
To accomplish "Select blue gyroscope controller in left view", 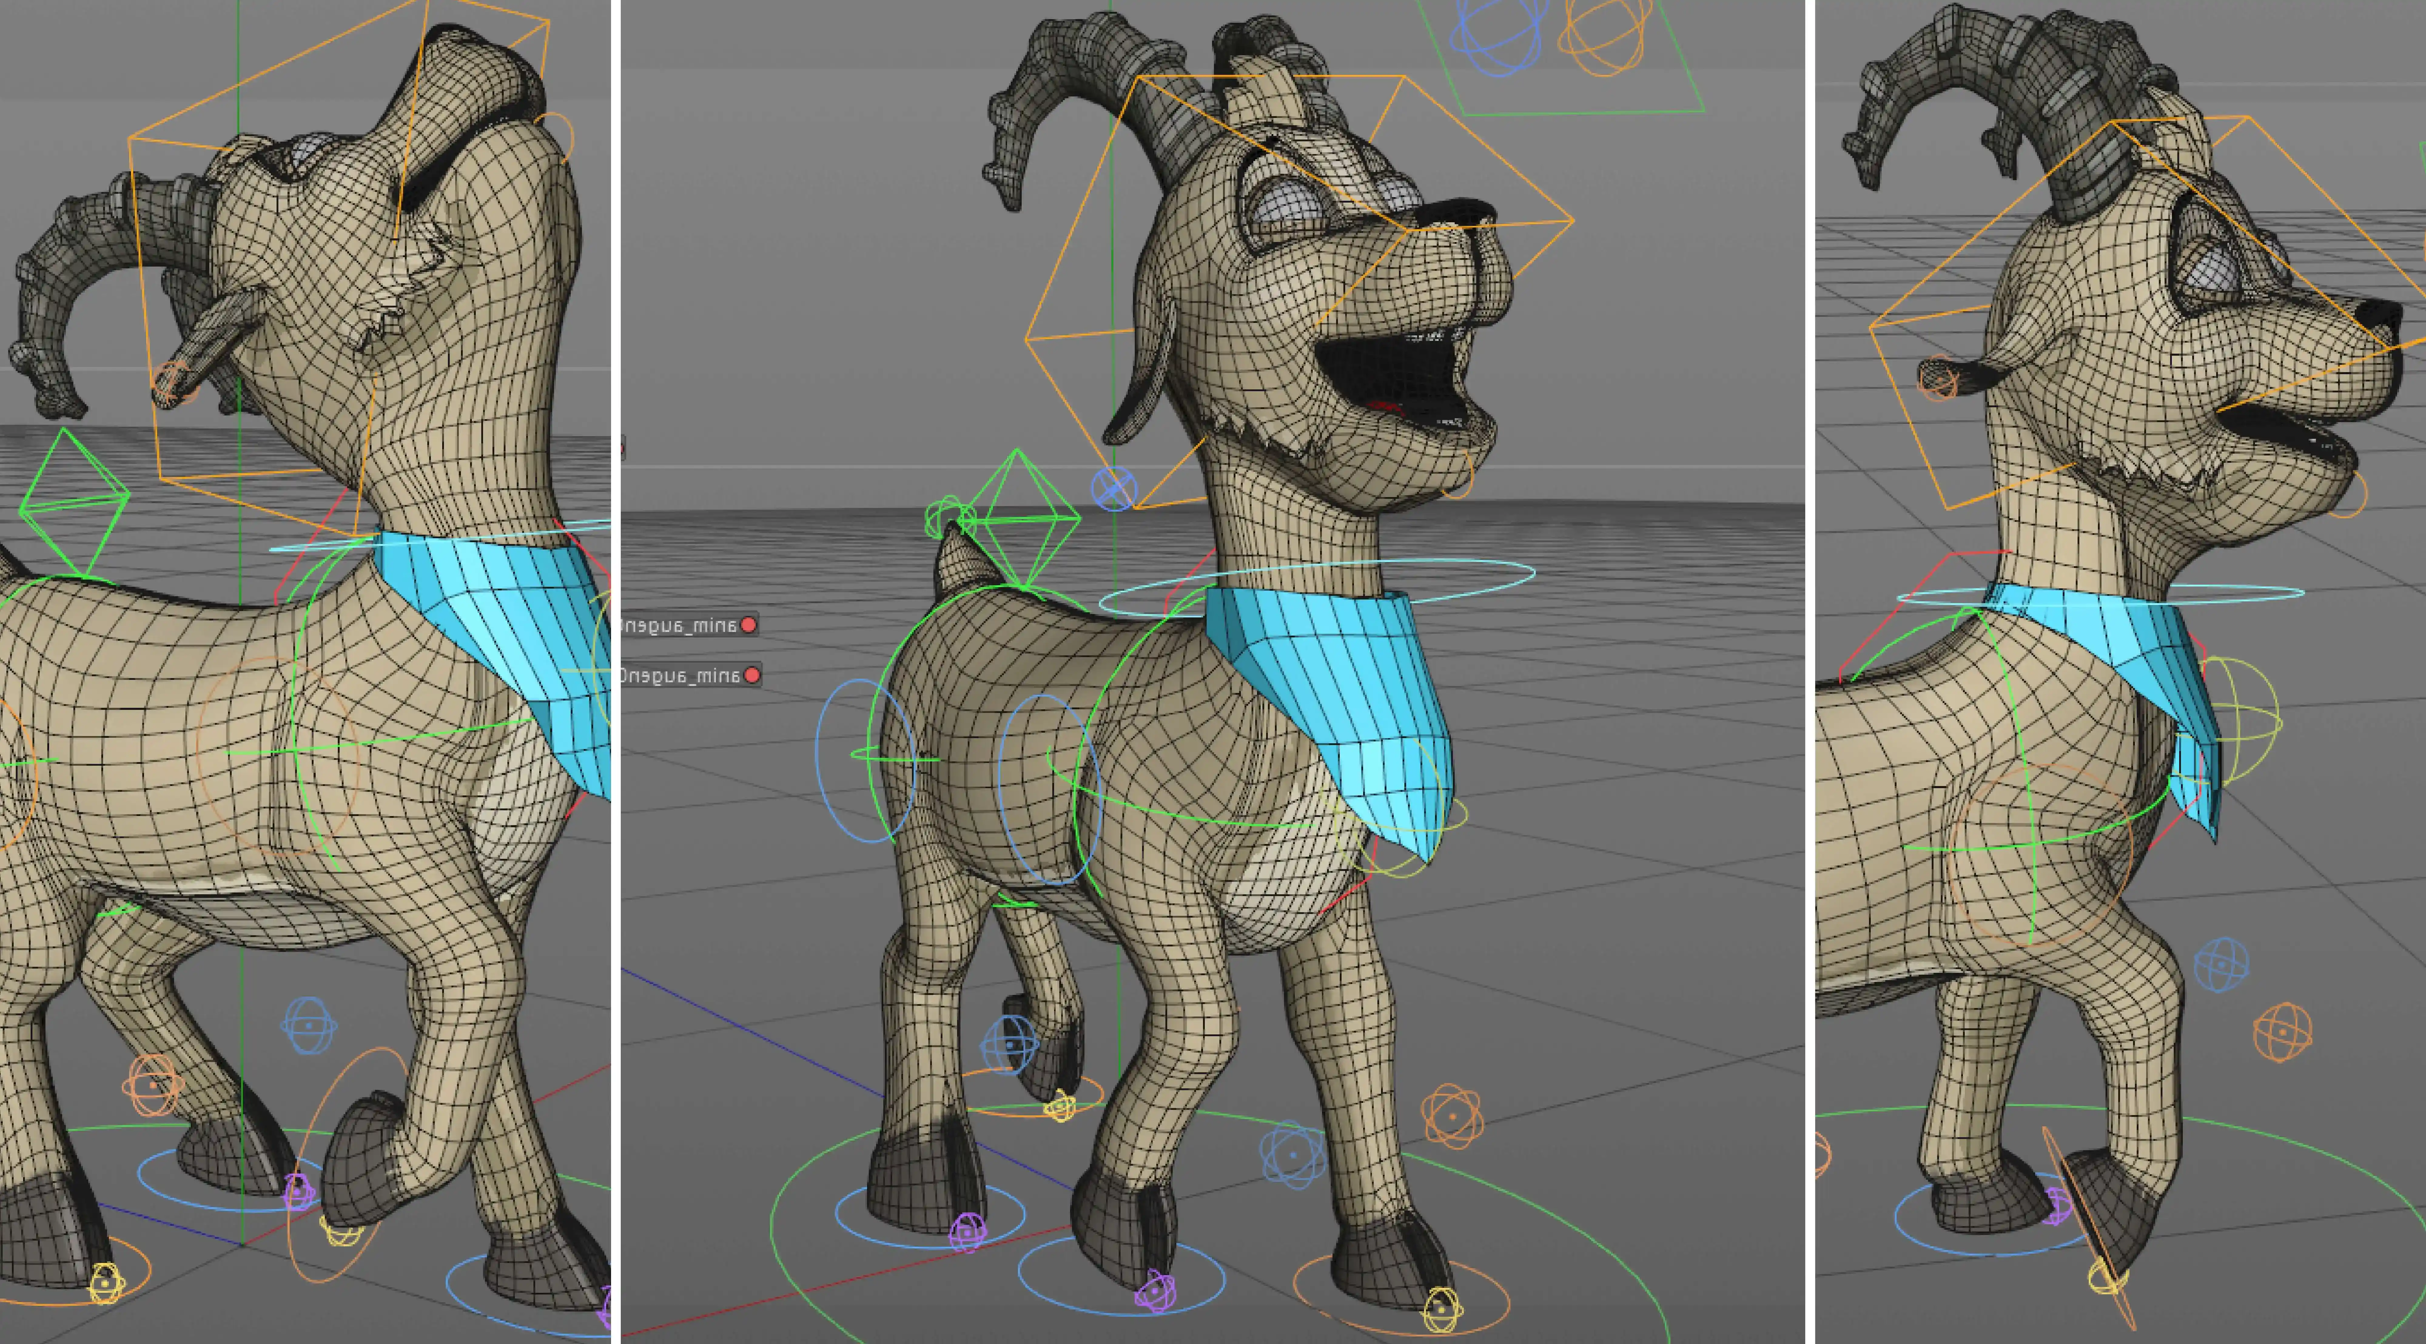I will 309,1026.
